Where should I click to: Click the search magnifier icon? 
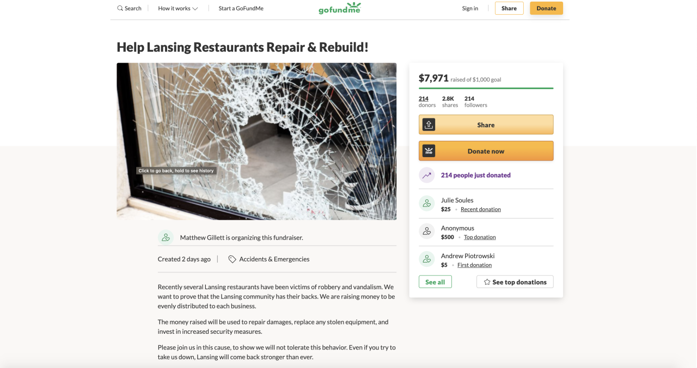(x=120, y=8)
